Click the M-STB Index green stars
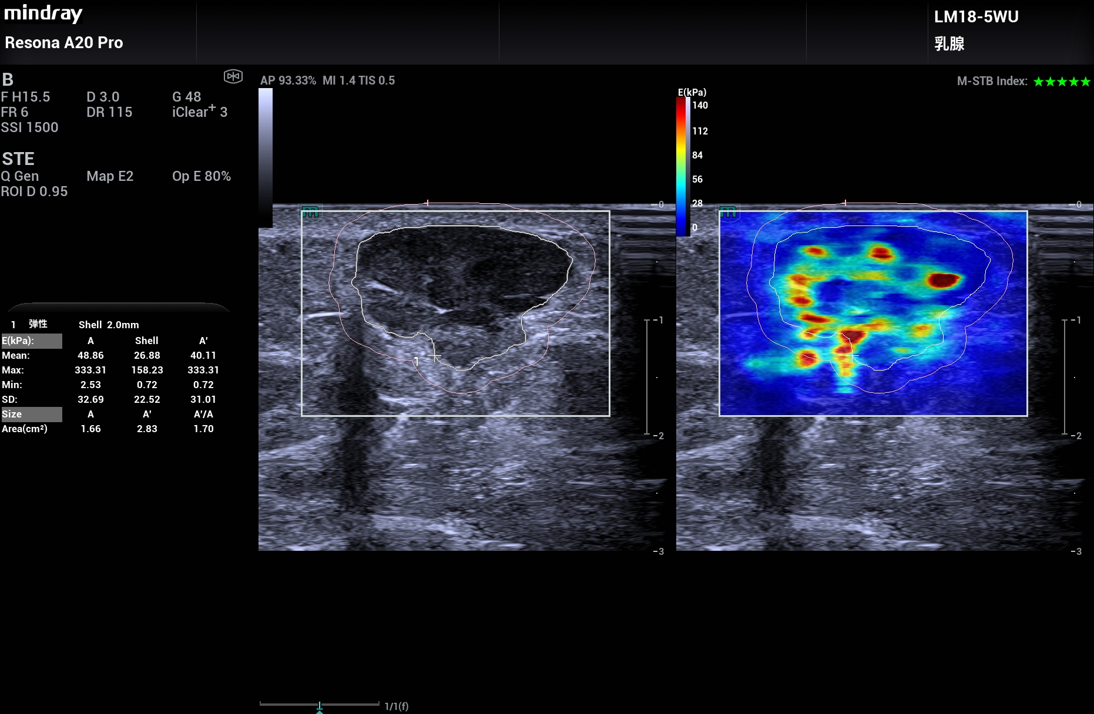Image resolution: width=1094 pixels, height=714 pixels. coord(1062,82)
